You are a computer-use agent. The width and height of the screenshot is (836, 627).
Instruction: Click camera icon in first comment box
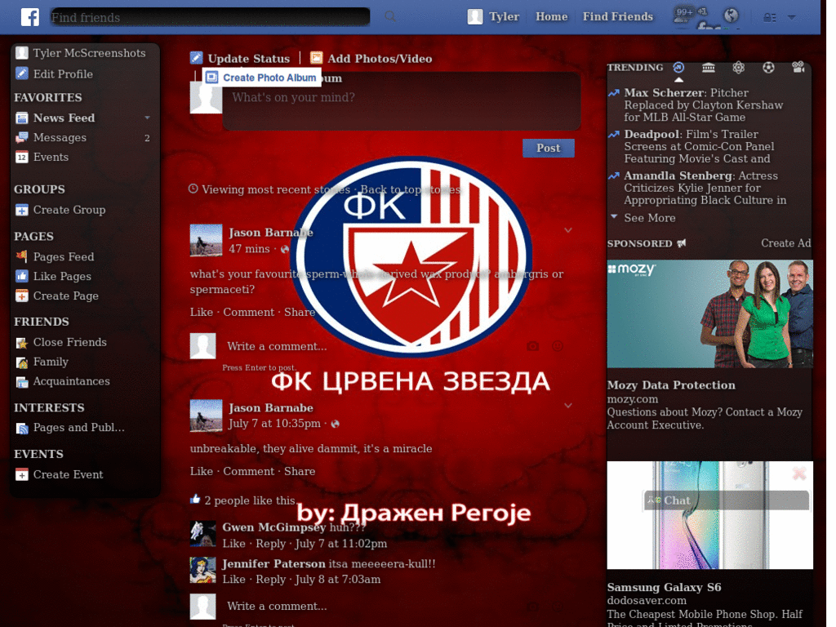(x=532, y=346)
